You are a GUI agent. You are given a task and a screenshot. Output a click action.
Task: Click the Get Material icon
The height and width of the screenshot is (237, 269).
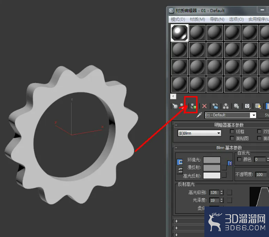(x=175, y=106)
